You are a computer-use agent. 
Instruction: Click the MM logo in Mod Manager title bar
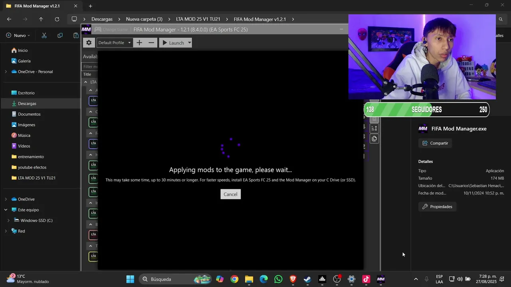(x=86, y=29)
